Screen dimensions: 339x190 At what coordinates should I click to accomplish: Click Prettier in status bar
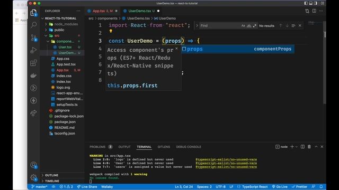(x=299, y=187)
